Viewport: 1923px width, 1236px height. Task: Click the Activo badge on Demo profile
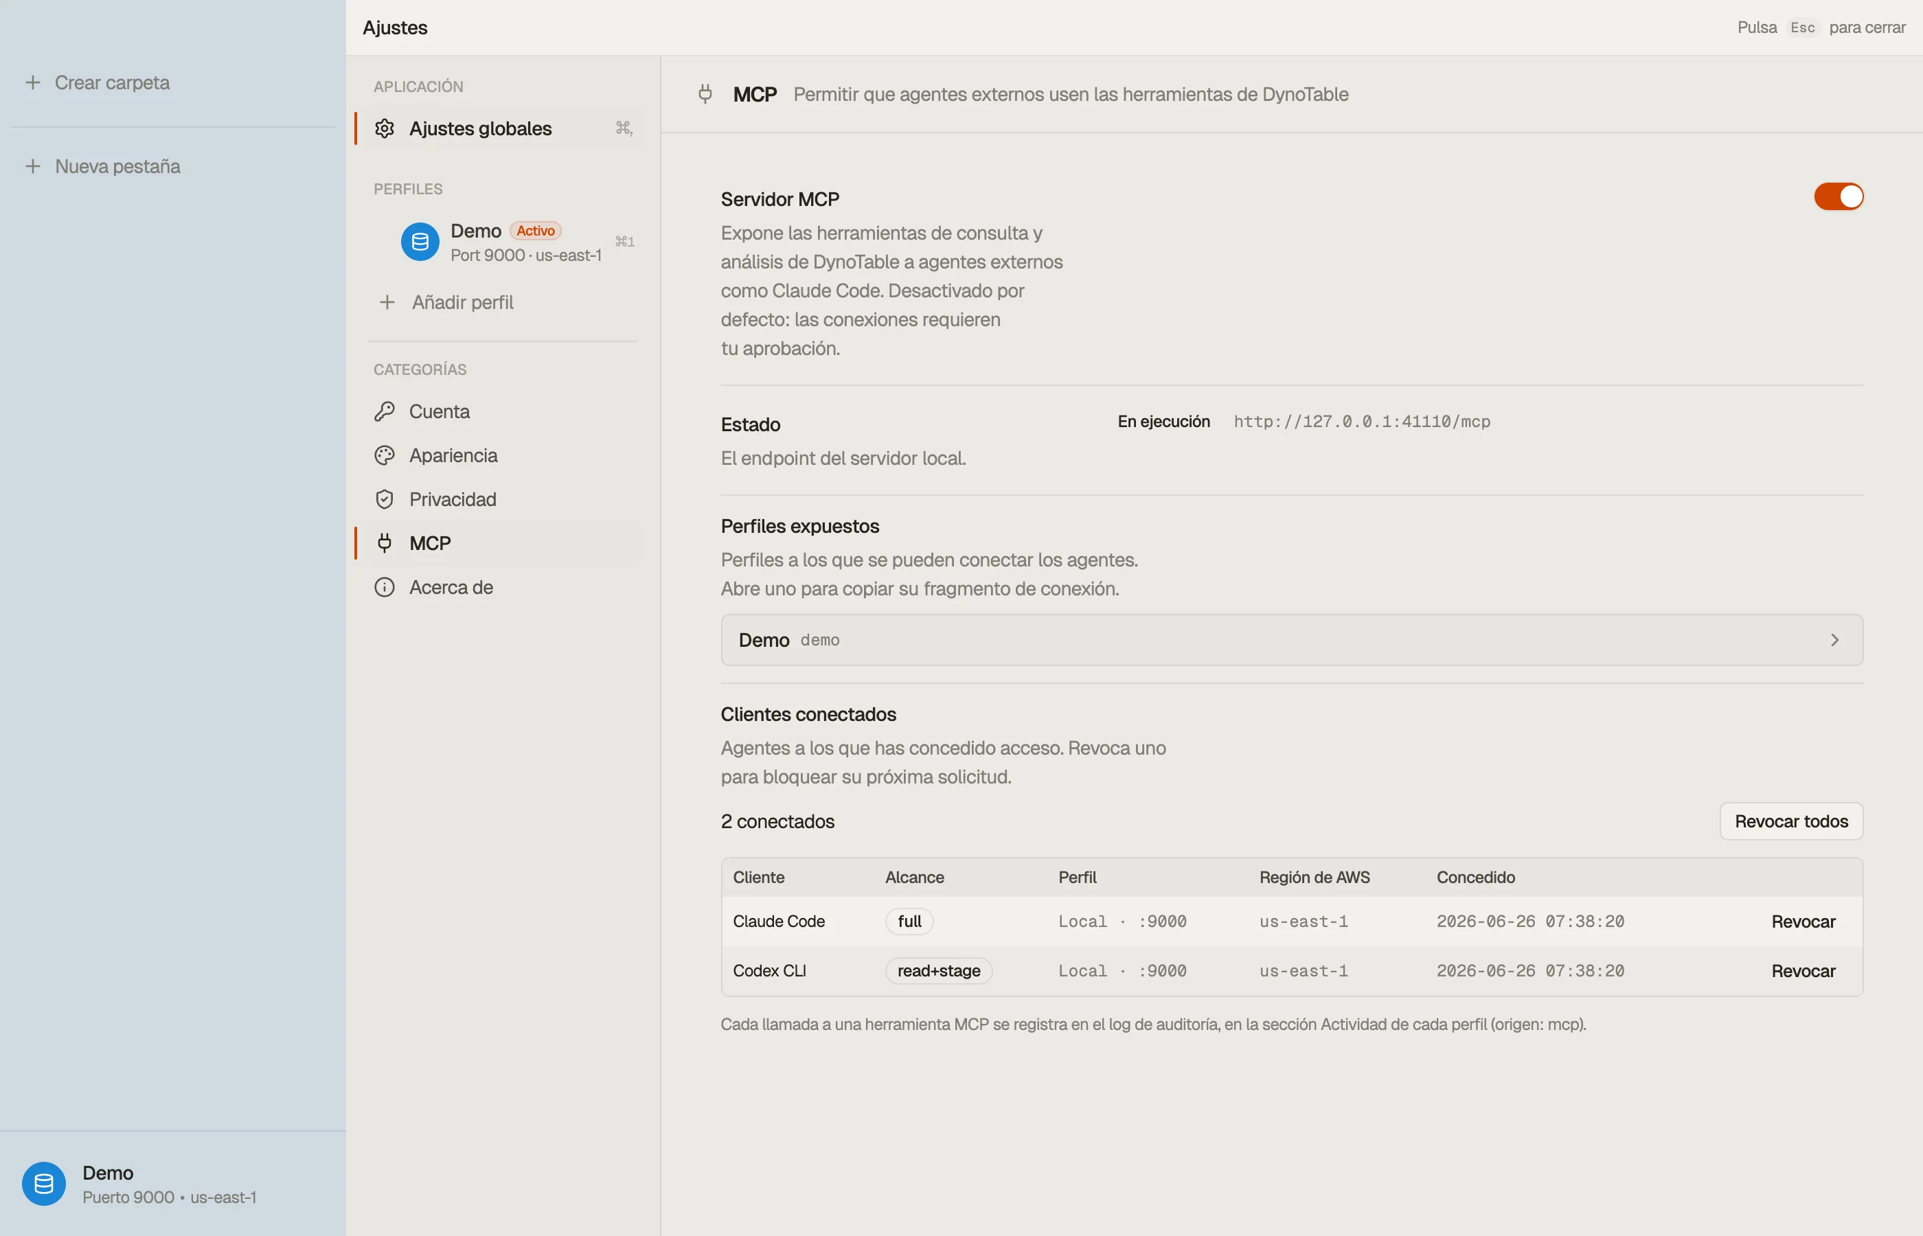pos(535,231)
